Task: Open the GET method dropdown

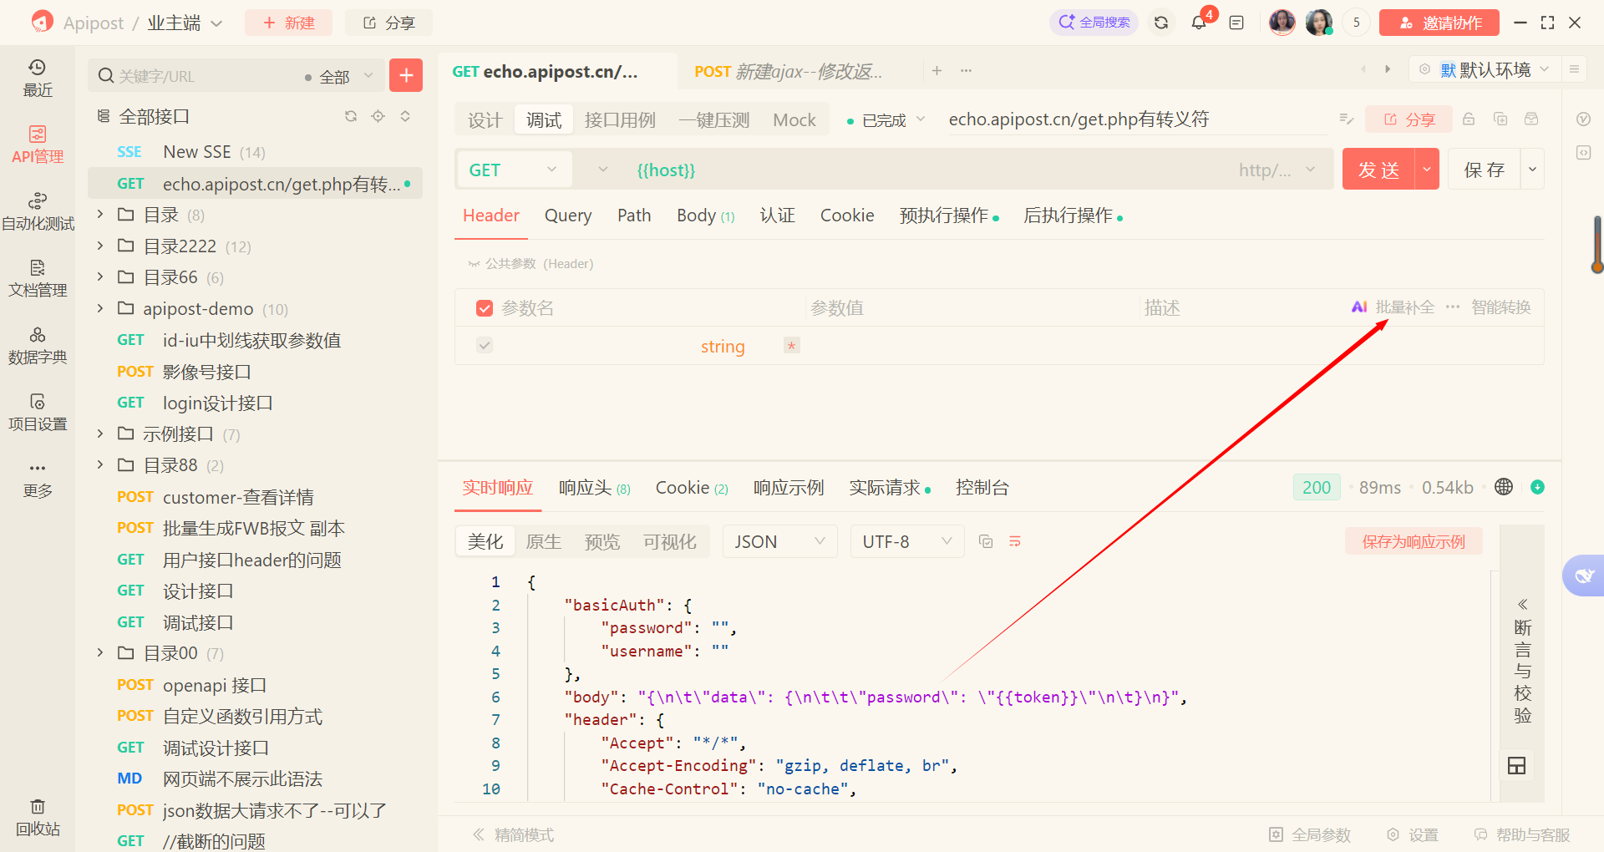Action: tap(514, 170)
